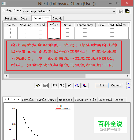Click the parameter table right scroll arrow
134x140 pixels.
pos(128,76)
